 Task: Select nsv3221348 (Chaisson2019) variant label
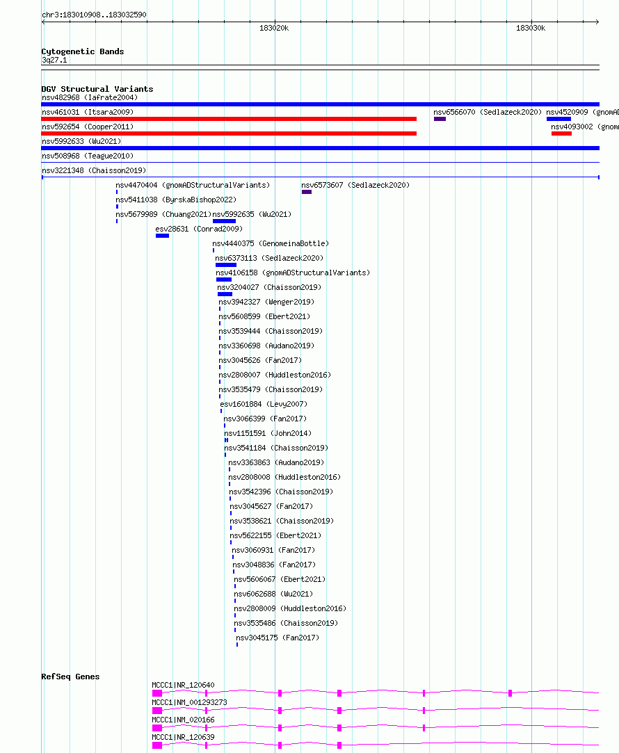(x=94, y=170)
